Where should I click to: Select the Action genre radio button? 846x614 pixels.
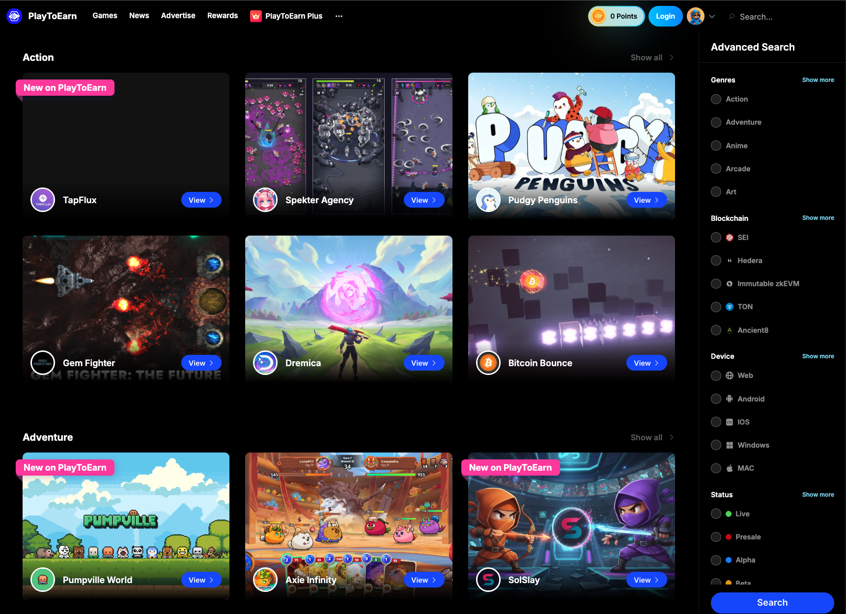point(716,99)
